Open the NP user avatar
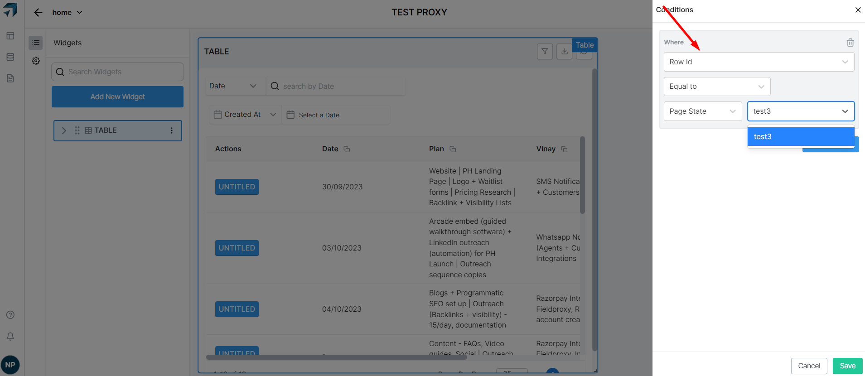 10,365
